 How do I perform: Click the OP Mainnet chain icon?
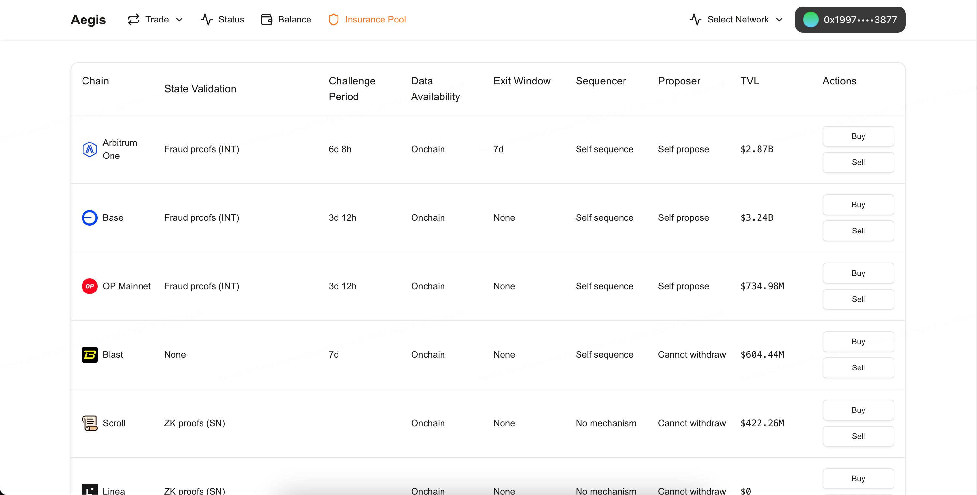pos(89,286)
